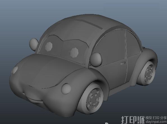The height and width of the screenshot is (124, 167).
Task: Click the 模型 打印 分享 slogan text
Action: point(156,118)
